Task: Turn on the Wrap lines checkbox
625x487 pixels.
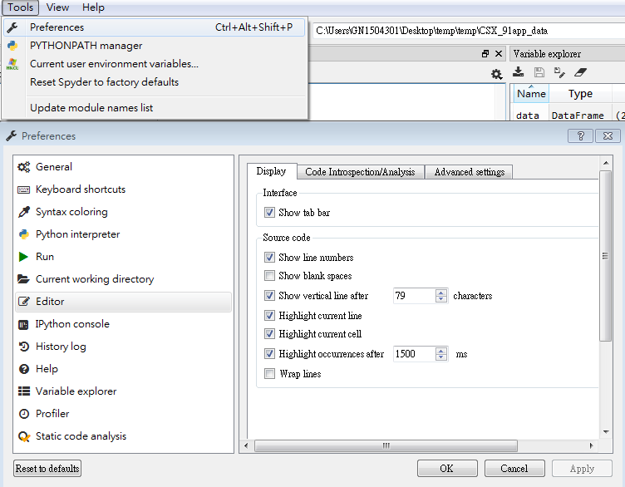Action: (x=269, y=374)
